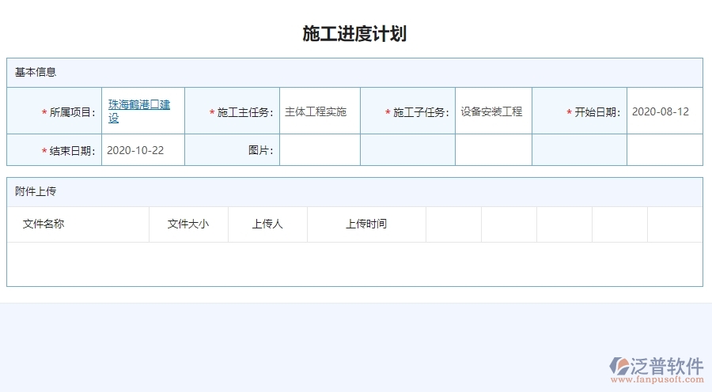The width and height of the screenshot is (712, 392).
Task: Click the 施工进度计划 page title
Action: (354, 33)
